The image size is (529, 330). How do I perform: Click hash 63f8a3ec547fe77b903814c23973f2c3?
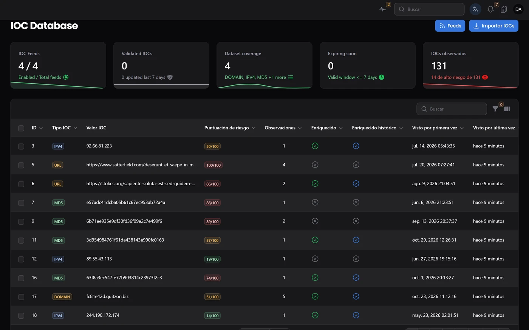pos(124,278)
